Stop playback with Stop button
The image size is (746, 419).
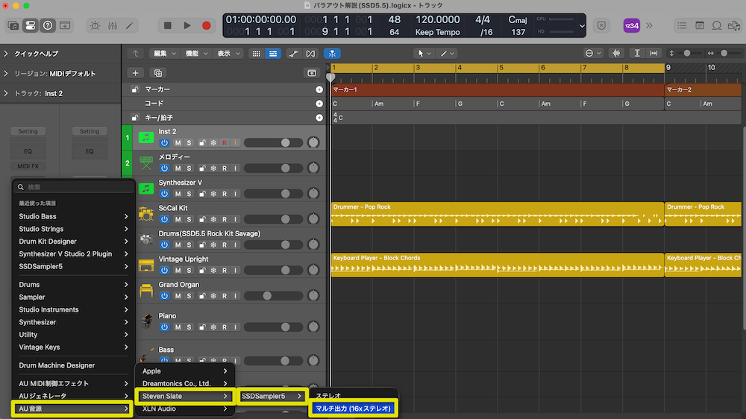click(167, 25)
